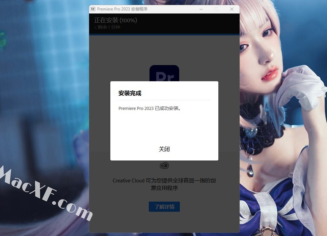Click the Premiere Pro Pr icon
The image size is (327, 236).
point(164,73)
